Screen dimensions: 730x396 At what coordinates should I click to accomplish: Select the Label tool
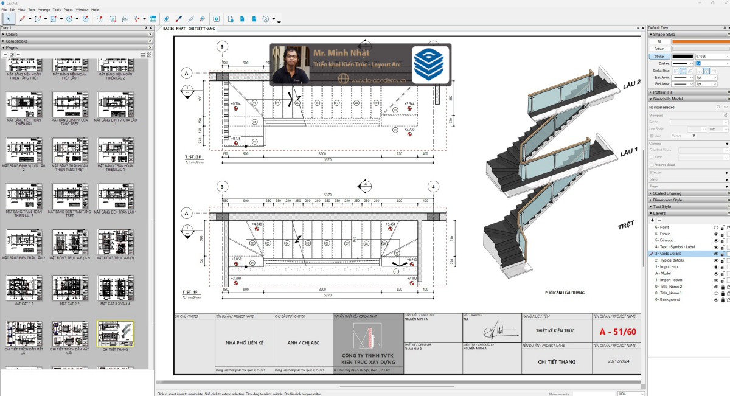[125, 19]
